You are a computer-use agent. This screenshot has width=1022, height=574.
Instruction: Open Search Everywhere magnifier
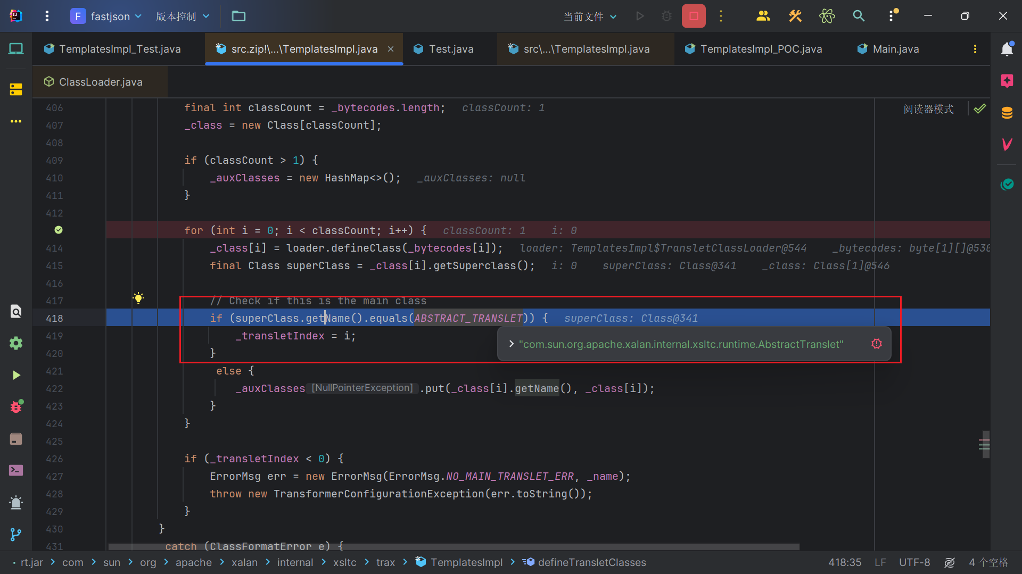859,16
